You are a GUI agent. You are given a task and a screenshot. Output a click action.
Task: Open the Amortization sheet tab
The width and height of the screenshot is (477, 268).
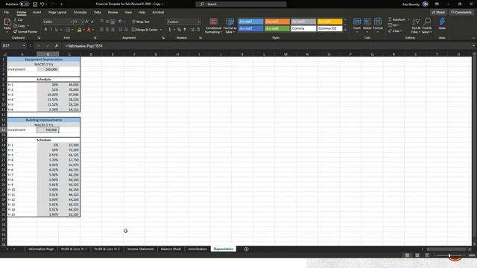197,249
